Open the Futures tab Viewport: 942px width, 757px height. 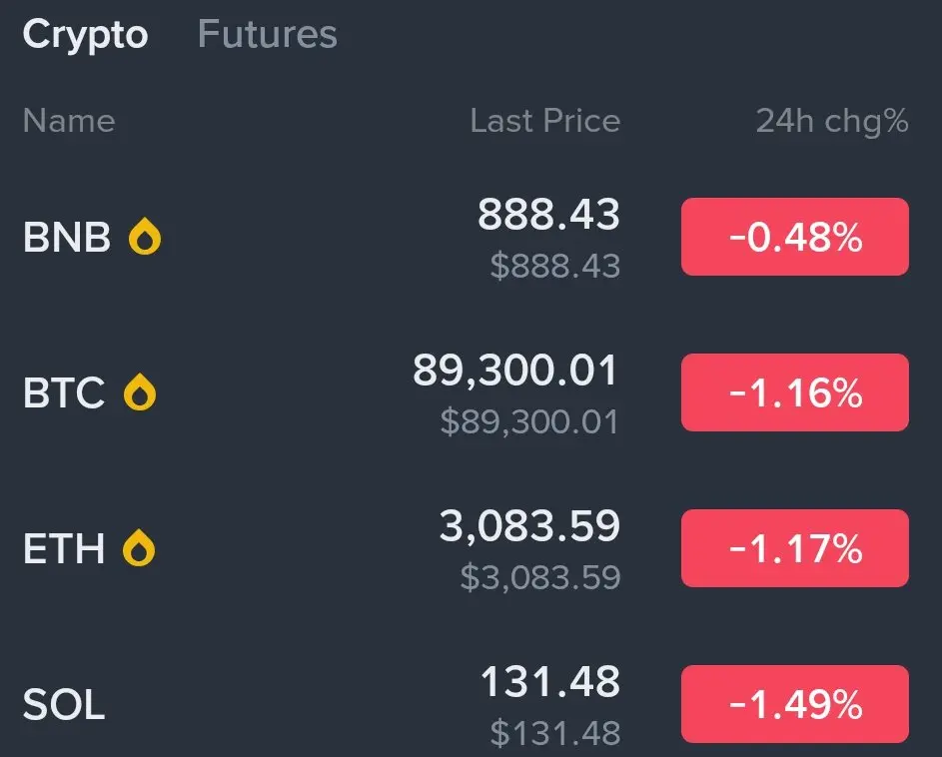(x=267, y=35)
